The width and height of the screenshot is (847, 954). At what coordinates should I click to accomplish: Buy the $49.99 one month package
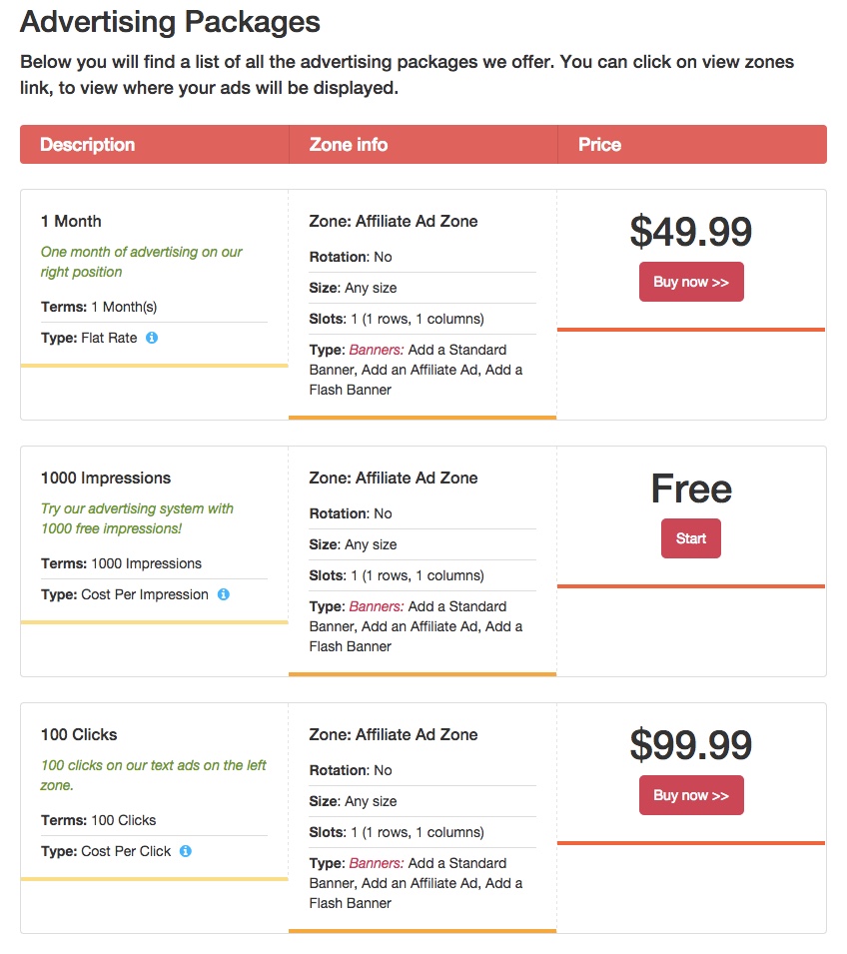691,282
